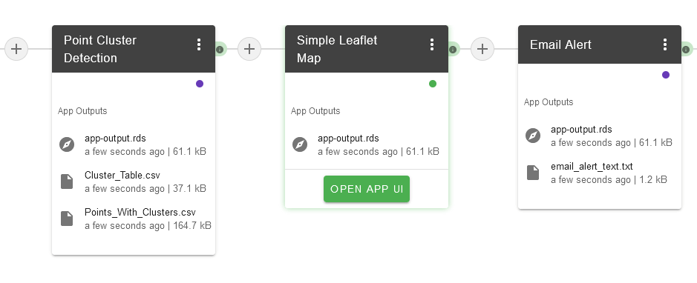Viewport: 697px width, 283px height.
Task: Open Simple Leaflet Map three-dot menu
Action: tap(431, 44)
